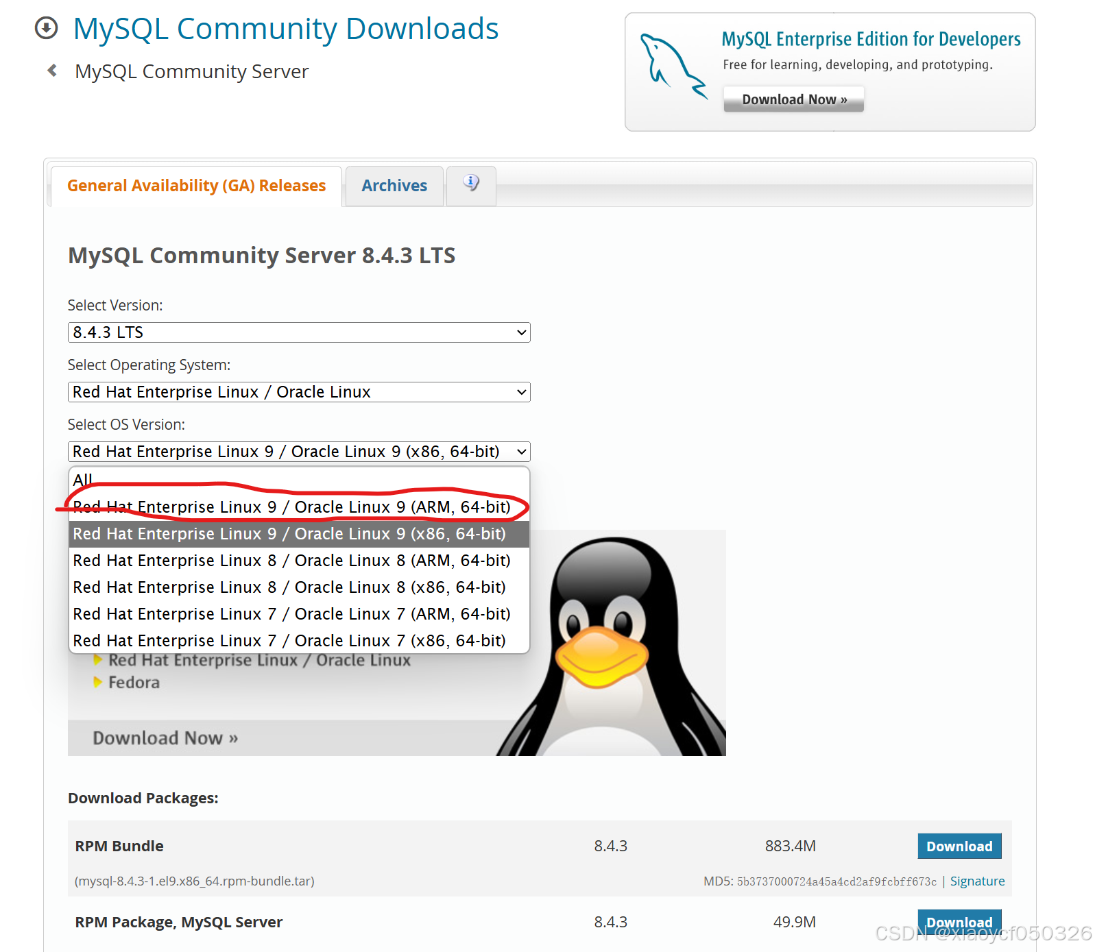This screenshot has height=952, width=1095.
Task: Collapse the Select OS Version dropdown
Action: coord(299,452)
